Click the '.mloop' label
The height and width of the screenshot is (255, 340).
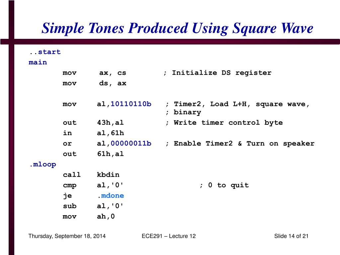coord(43,165)
